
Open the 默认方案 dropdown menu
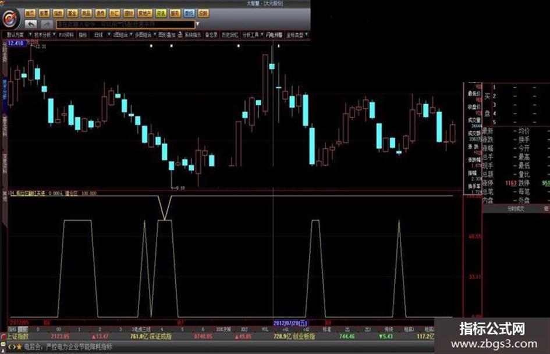pos(18,35)
